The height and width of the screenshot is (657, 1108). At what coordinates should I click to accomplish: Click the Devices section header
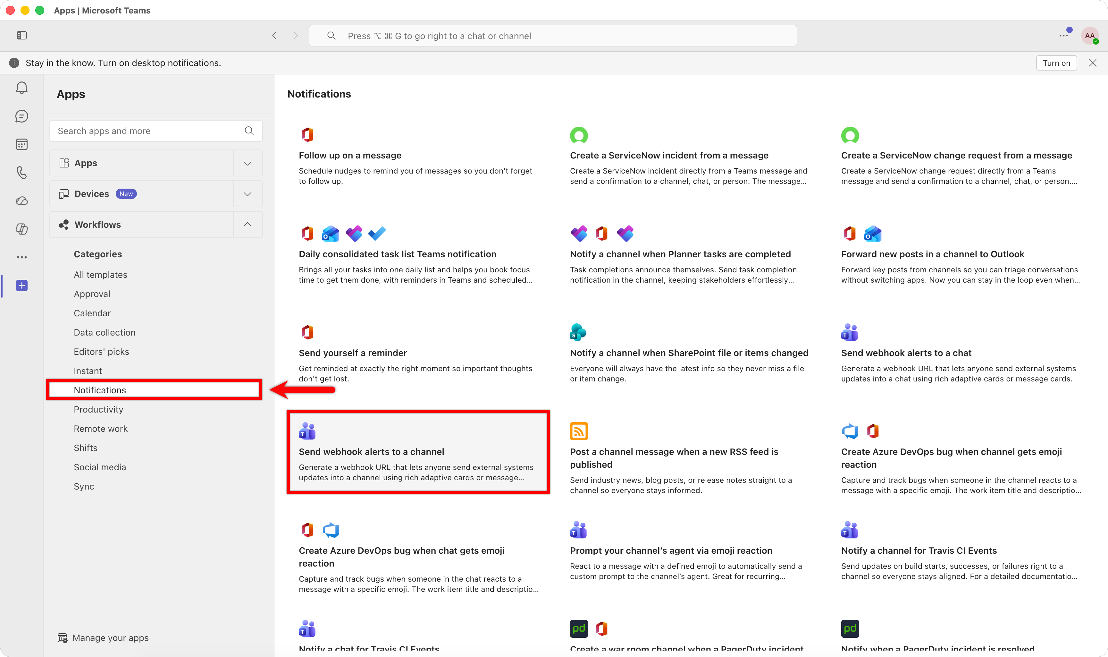click(x=141, y=194)
